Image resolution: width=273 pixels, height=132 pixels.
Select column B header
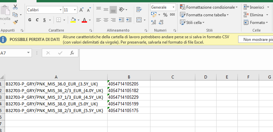[129, 77]
